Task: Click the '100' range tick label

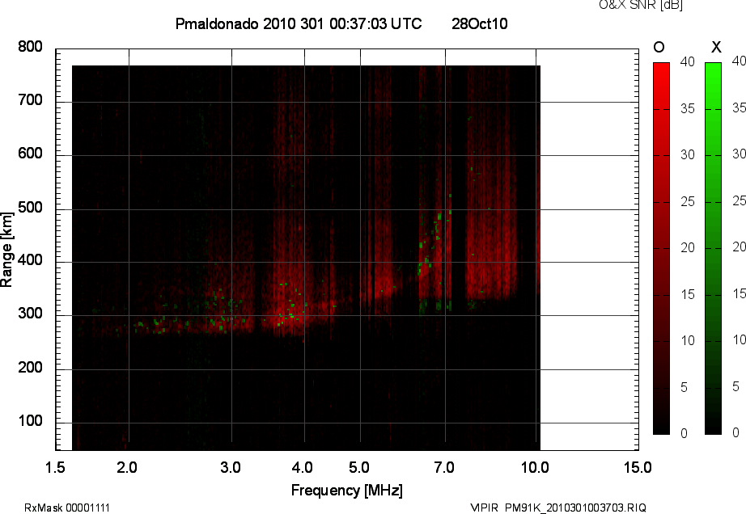Action: click(x=30, y=421)
